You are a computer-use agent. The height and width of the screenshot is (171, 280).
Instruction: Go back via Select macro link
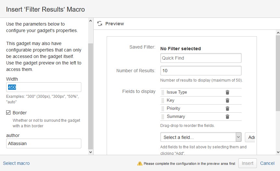coord(16,163)
